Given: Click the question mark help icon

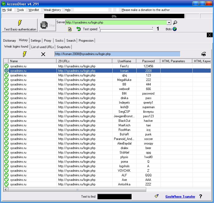Looking at the screenshot, I should pyautogui.click(x=200, y=196).
